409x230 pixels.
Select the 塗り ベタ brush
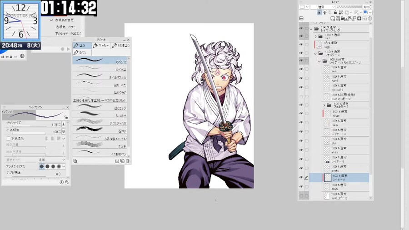pyautogui.click(x=100, y=84)
